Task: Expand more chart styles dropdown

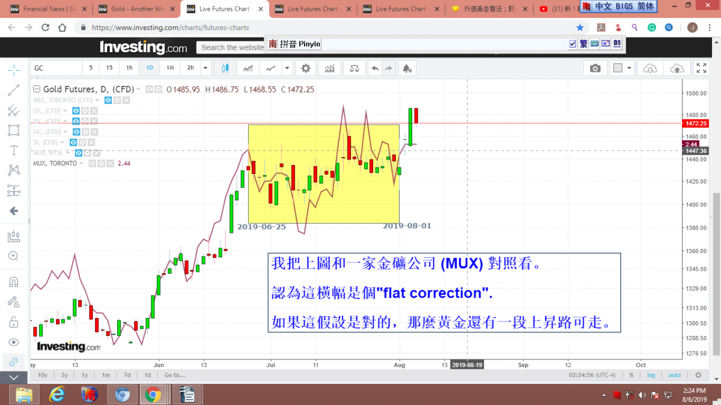Action: click(287, 68)
